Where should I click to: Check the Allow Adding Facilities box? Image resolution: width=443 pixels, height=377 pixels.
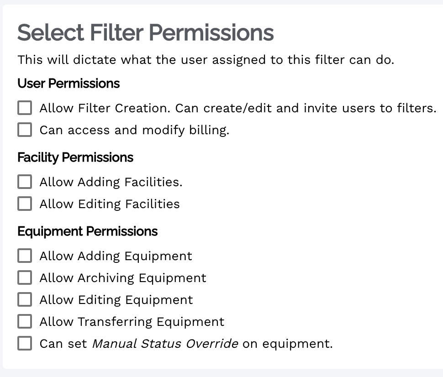pos(25,182)
